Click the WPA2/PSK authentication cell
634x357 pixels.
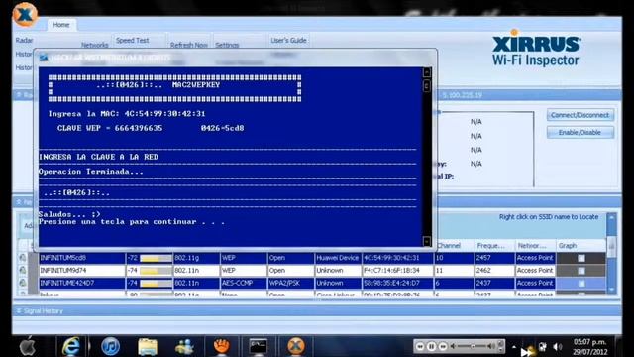click(x=290, y=283)
